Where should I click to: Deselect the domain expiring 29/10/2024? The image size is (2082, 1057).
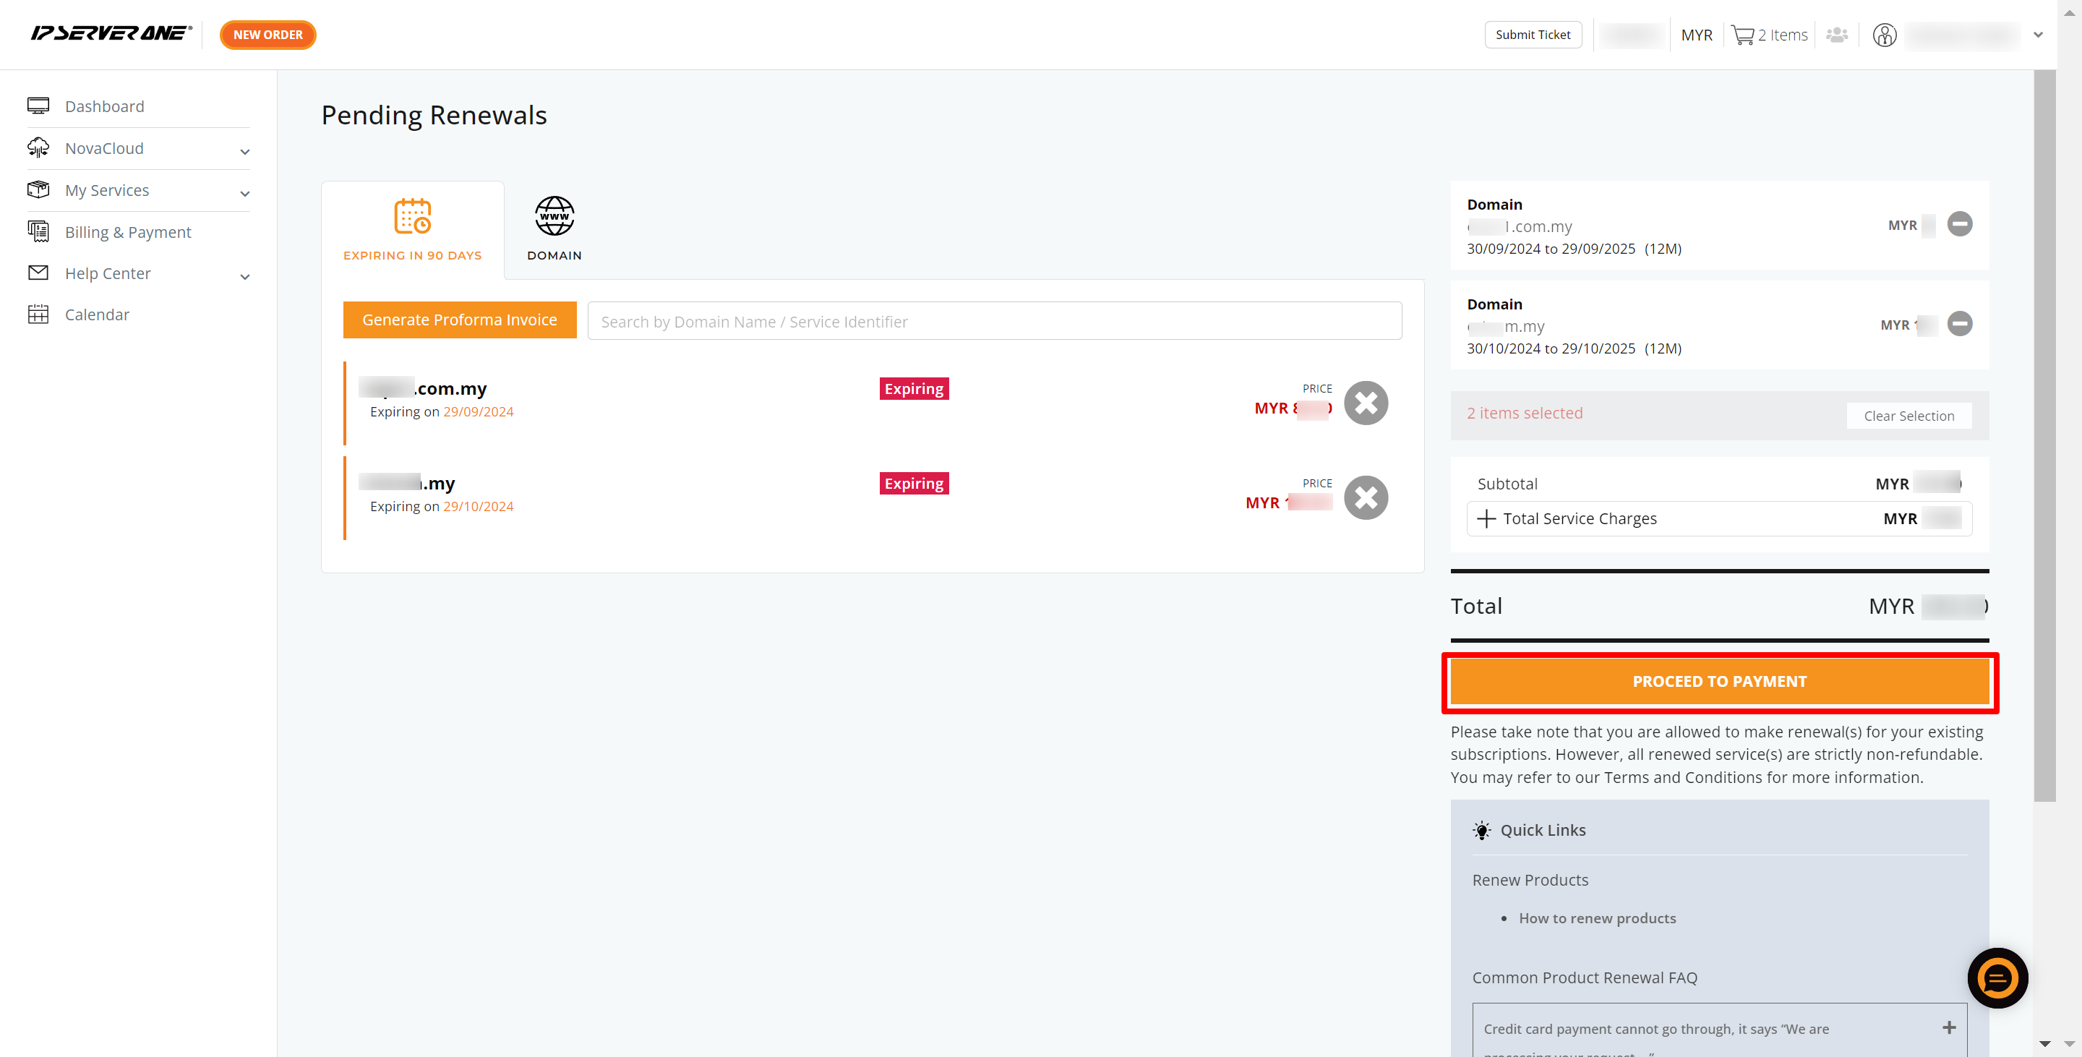(1365, 497)
